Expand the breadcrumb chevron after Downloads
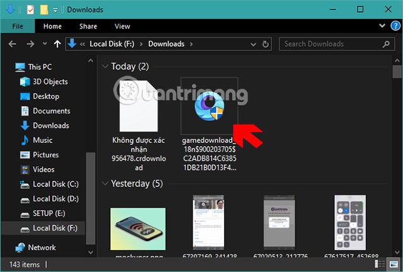 [x=191, y=44]
